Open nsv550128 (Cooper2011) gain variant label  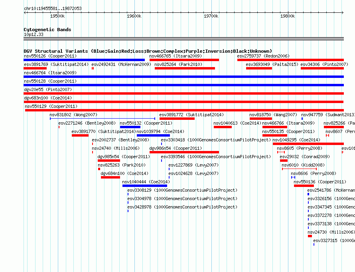click(x=50, y=81)
